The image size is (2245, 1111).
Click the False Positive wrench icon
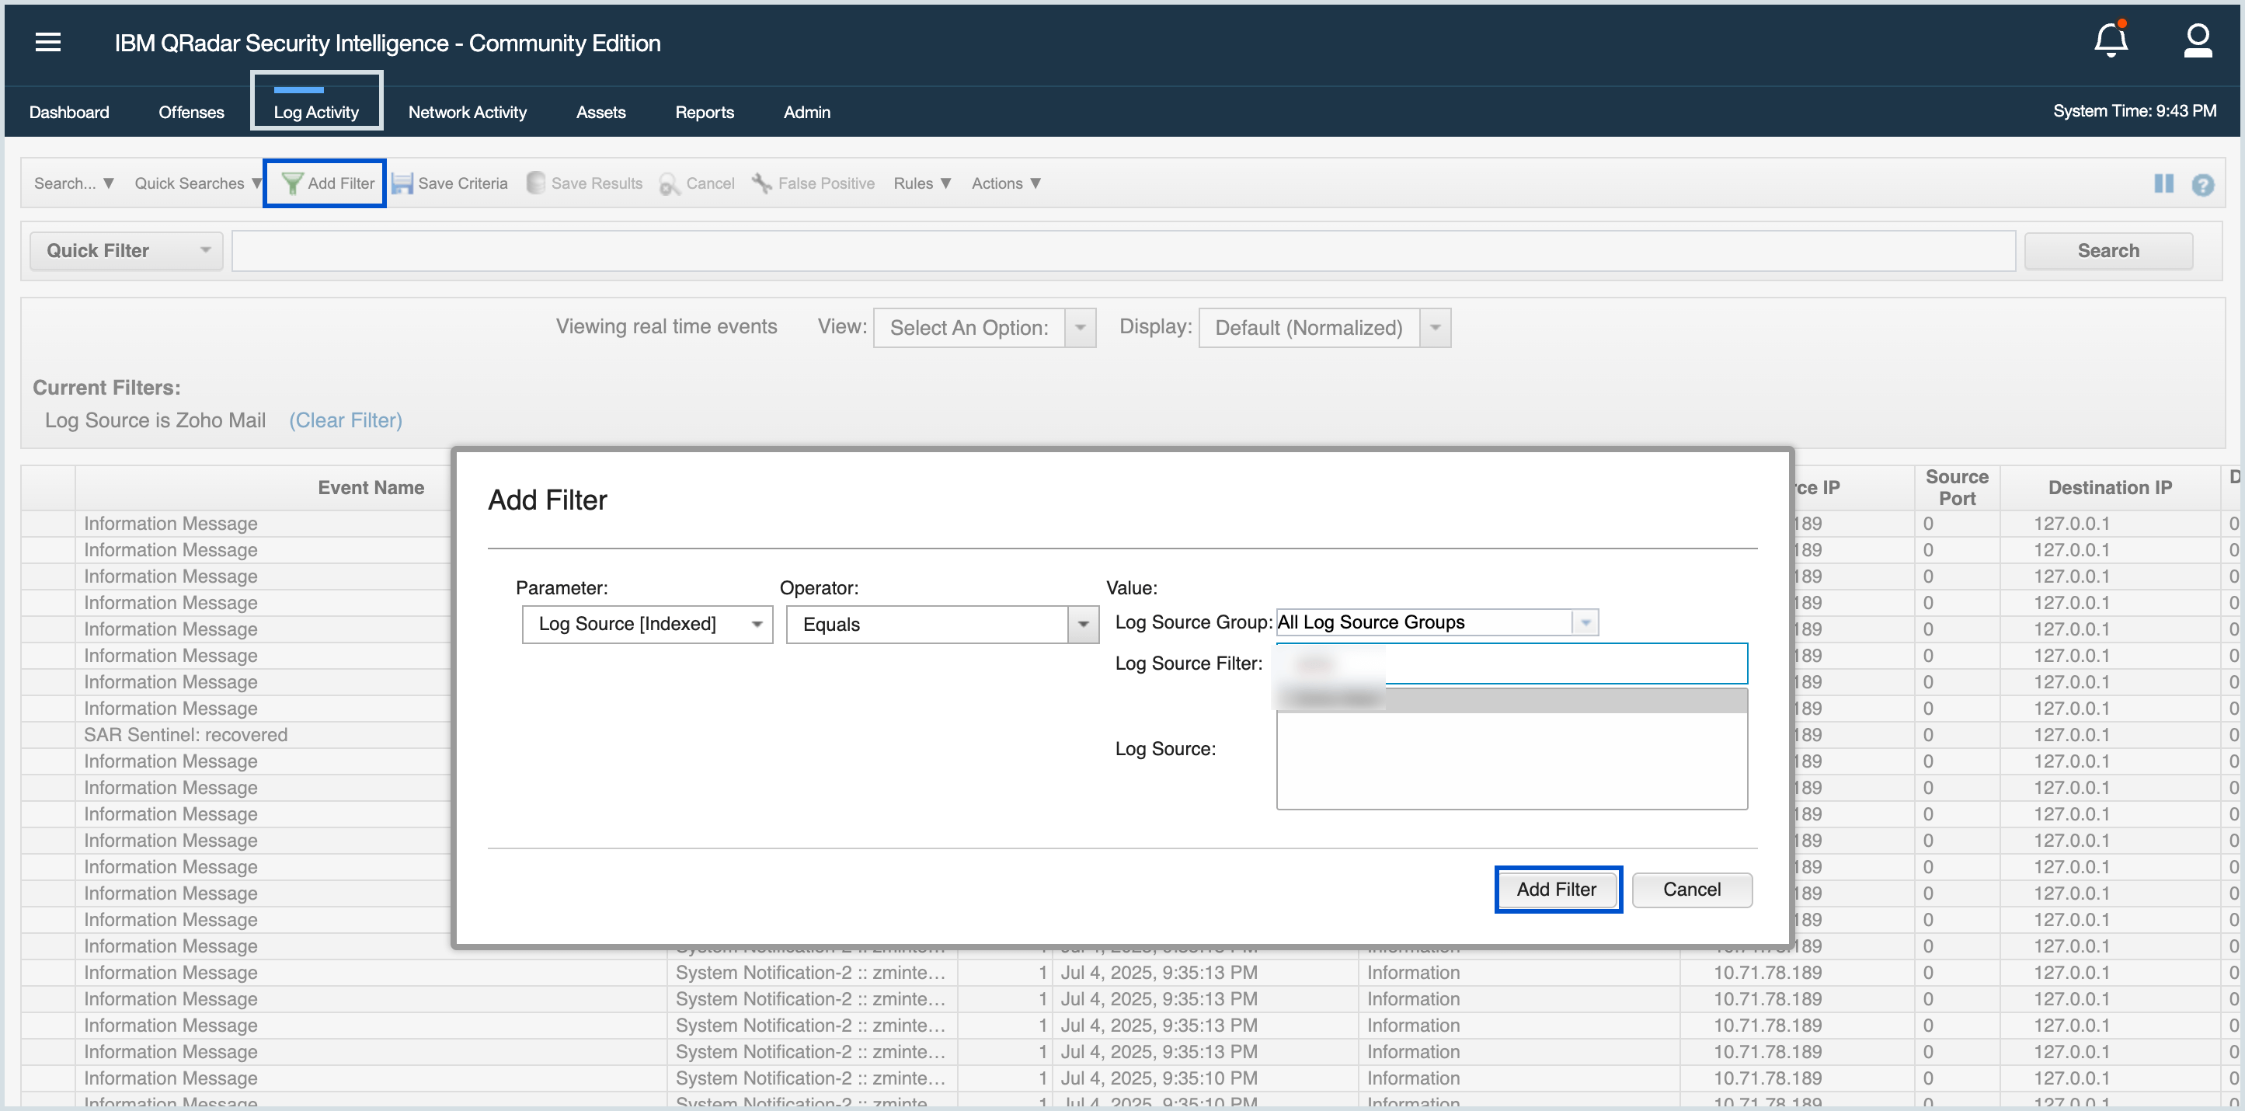coord(762,183)
